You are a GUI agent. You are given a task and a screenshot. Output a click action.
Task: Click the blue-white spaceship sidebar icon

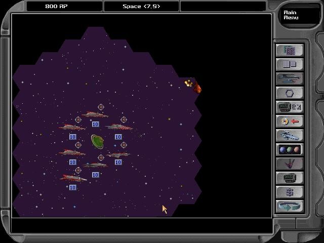(x=290, y=136)
